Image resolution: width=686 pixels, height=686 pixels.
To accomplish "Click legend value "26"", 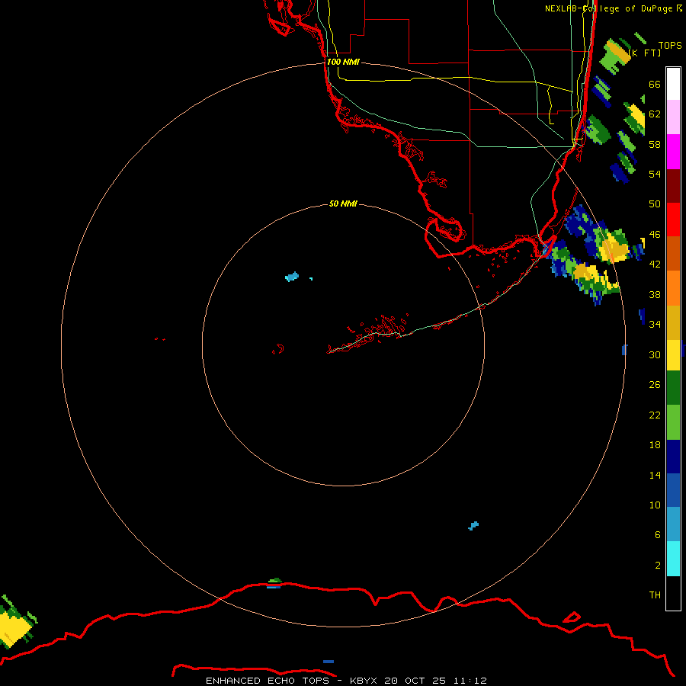I will tap(655, 385).
